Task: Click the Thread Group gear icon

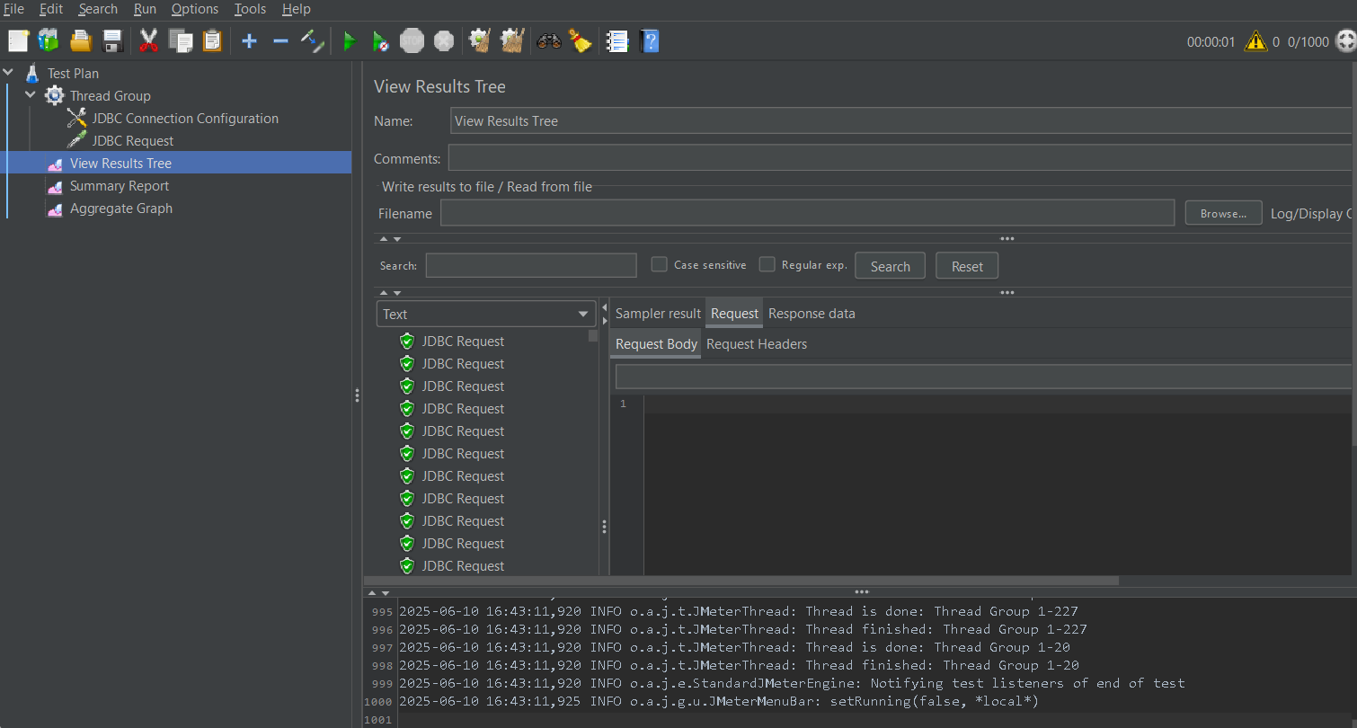Action: coord(55,95)
